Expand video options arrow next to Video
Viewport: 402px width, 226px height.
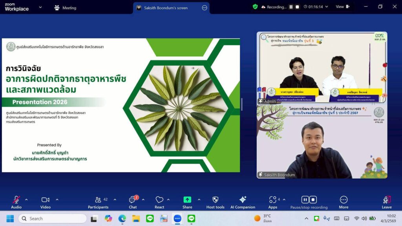(x=57, y=199)
